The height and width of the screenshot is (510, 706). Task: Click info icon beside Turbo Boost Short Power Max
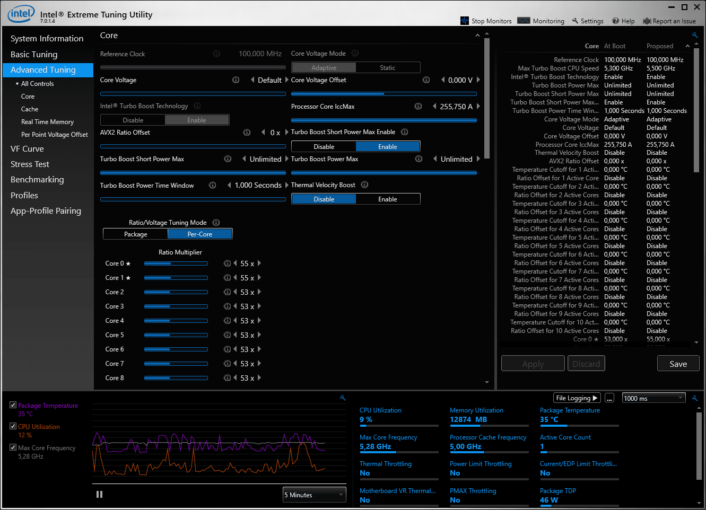(x=228, y=159)
